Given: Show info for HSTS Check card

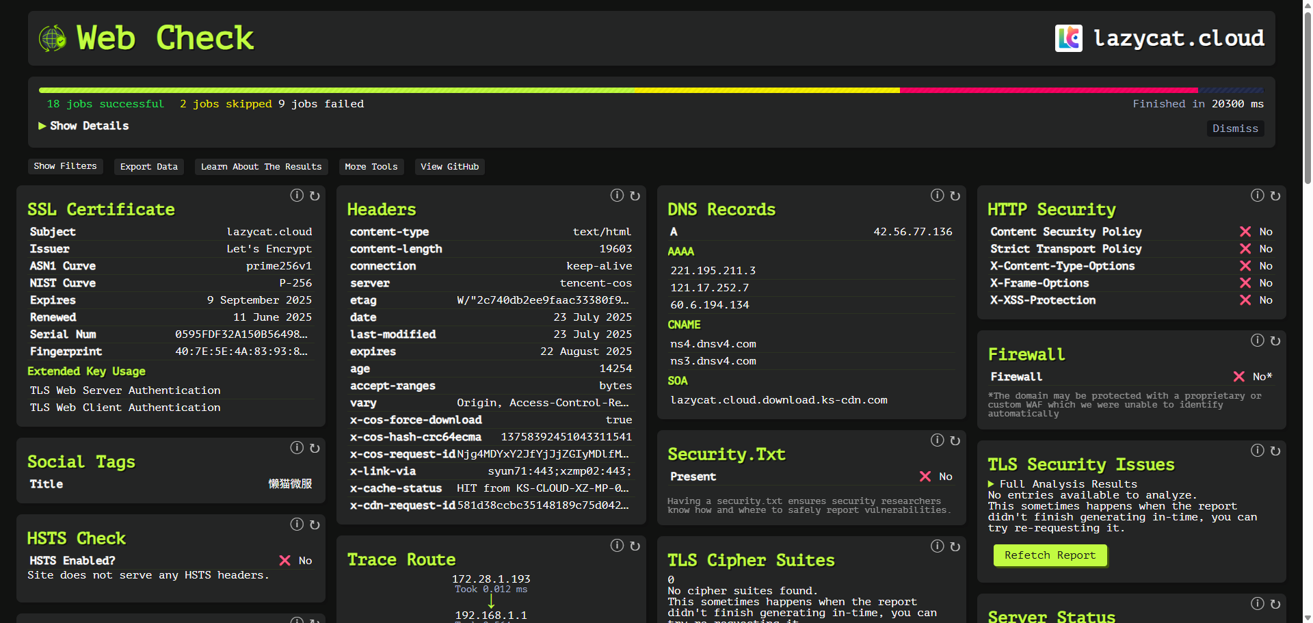Looking at the screenshot, I should click(x=297, y=525).
